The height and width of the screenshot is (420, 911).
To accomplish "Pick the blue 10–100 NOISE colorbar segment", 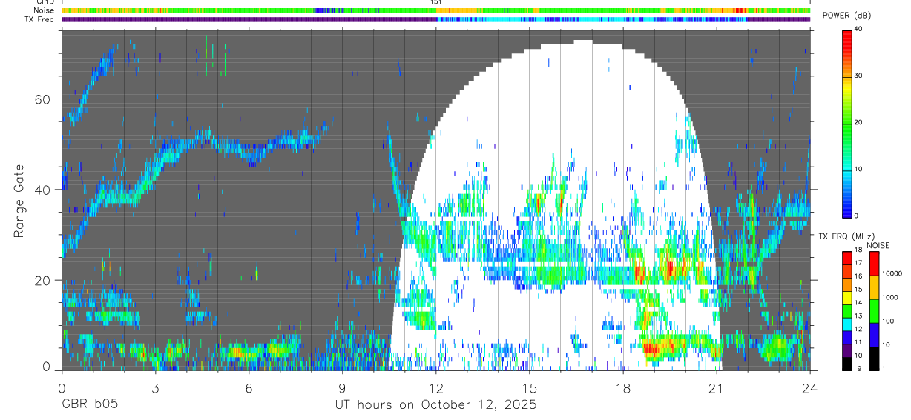I will tap(874, 335).
